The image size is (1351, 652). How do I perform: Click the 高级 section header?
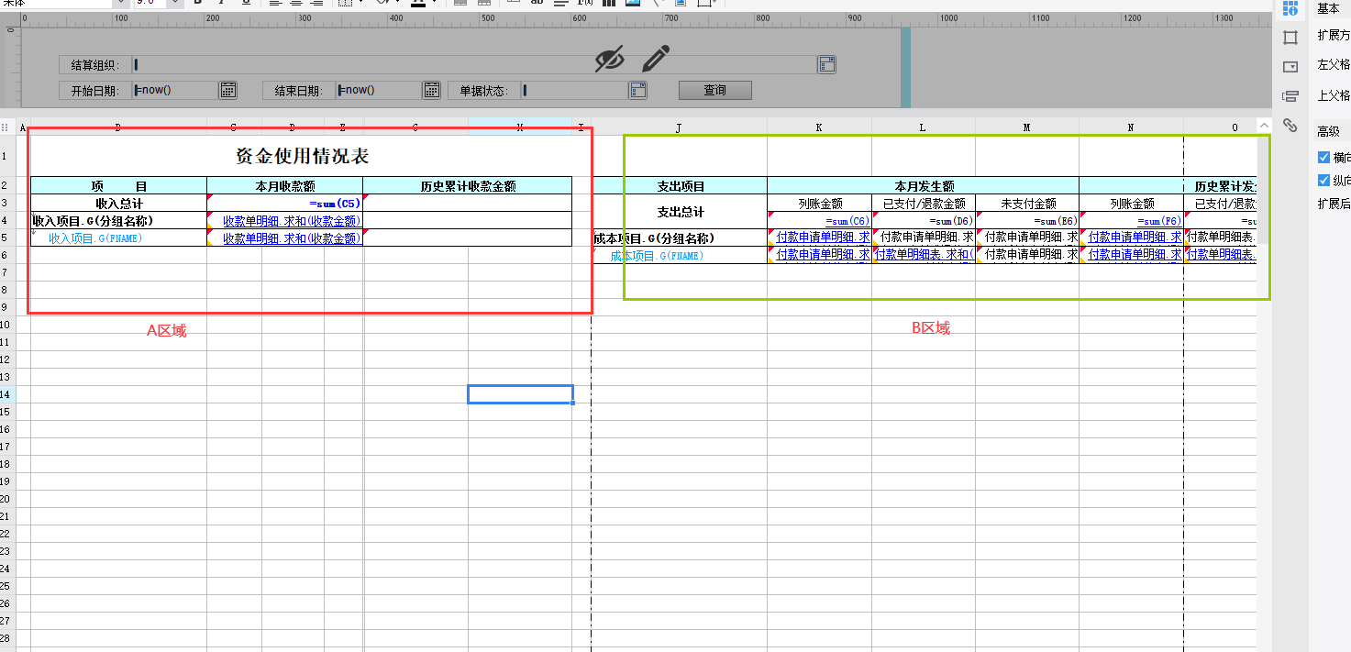click(1328, 131)
